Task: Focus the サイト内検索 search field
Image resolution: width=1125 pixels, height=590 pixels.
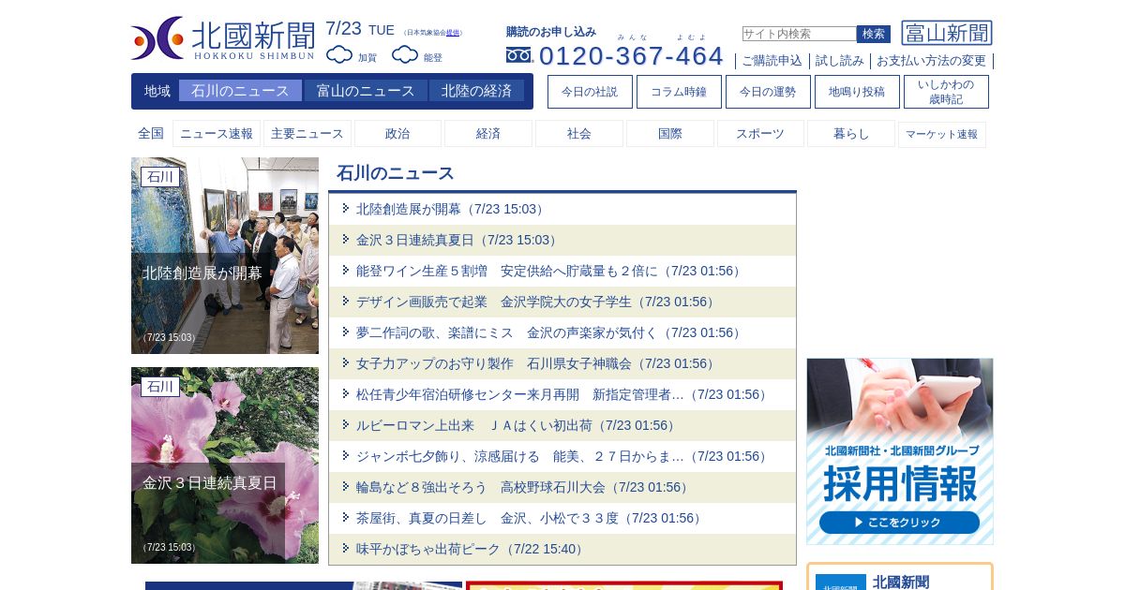Action: [799, 34]
